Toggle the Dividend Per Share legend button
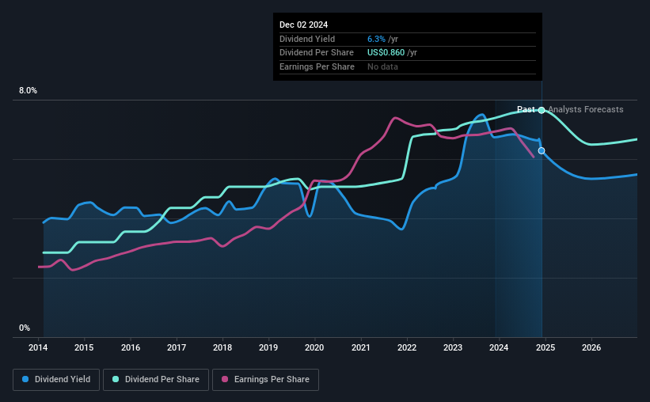This screenshot has height=402, width=650. click(156, 380)
